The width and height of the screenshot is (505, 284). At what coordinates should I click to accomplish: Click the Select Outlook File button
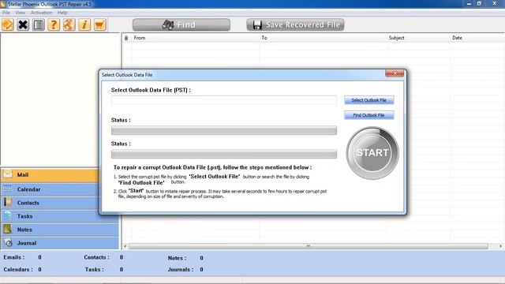(x=369, y=100)
